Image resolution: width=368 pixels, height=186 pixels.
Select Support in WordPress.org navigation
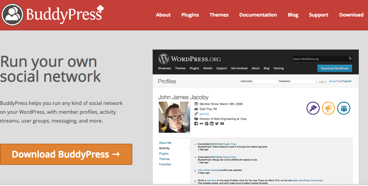[221, 68]
